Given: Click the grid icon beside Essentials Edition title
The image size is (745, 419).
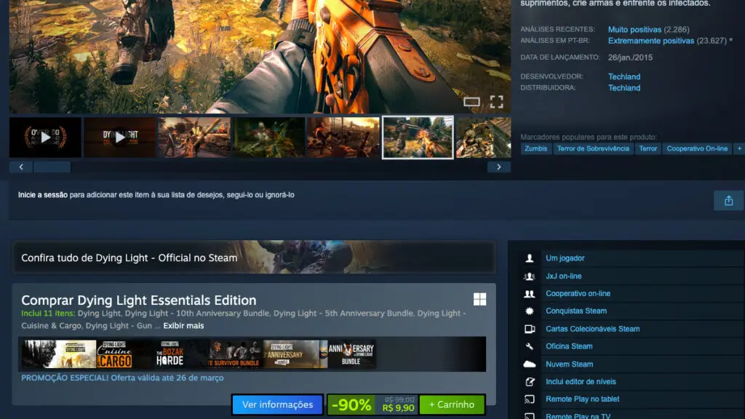Looking at the screenshot, I should (479, 299).
